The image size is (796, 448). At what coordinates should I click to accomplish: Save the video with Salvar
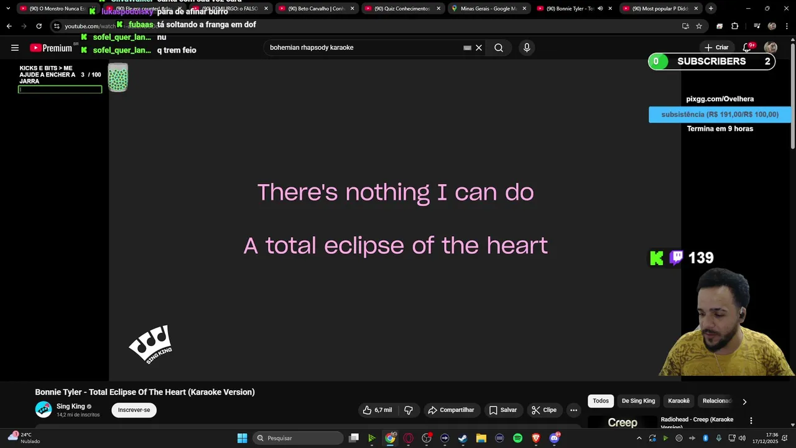[x=503, y=410]
